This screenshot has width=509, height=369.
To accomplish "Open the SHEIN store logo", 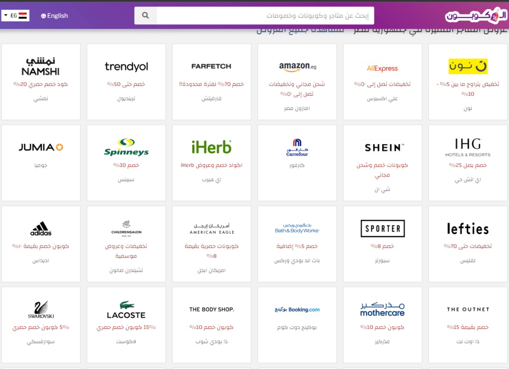I will (384, 148).
